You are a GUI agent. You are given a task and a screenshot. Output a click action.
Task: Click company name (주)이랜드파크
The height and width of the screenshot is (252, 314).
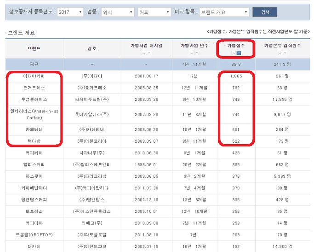[x=92, y=246]
